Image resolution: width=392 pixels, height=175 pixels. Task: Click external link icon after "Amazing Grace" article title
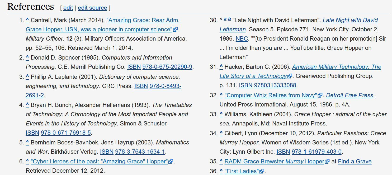(176, 30)
